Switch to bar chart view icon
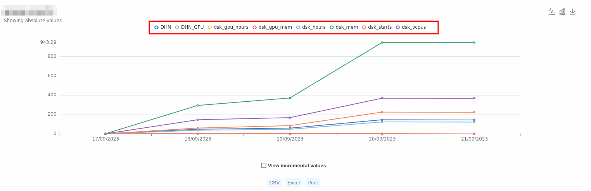 tap(562, 12)
